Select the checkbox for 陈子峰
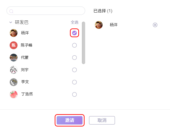The height and width of the screenshot is (131, 170). point(74,45)
